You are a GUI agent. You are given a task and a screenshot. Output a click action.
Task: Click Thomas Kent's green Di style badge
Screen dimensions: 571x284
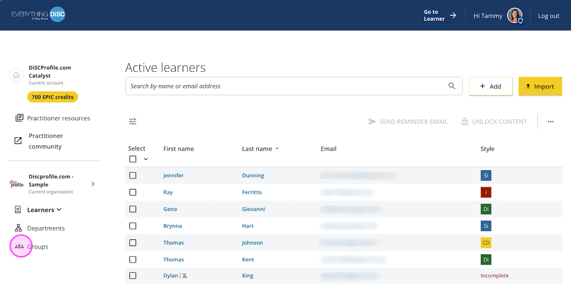pos(486,259)
